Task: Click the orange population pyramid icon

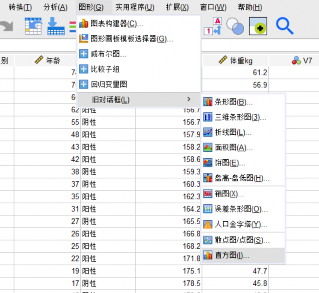Action: point(208,224)
